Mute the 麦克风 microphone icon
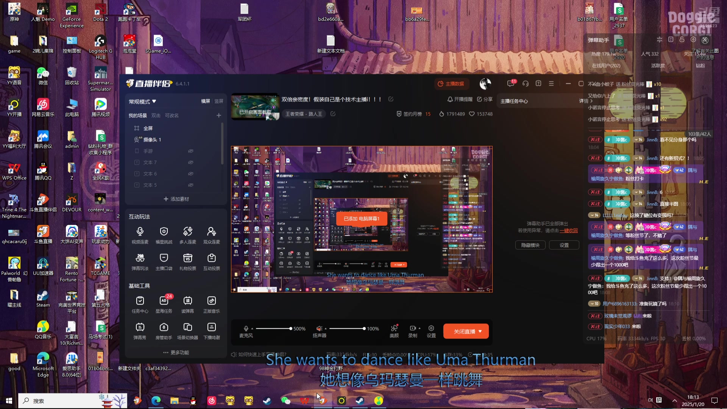The image size is (727, 409). click(246, 328)
